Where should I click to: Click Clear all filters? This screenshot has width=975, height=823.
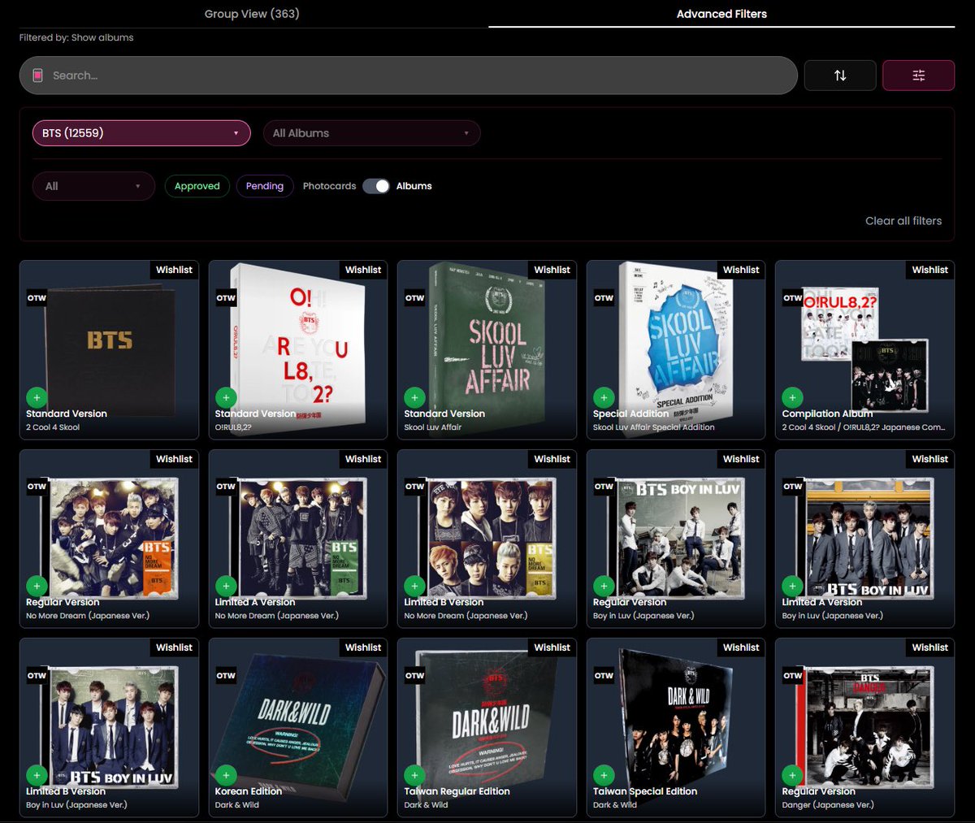click(903, 221)
